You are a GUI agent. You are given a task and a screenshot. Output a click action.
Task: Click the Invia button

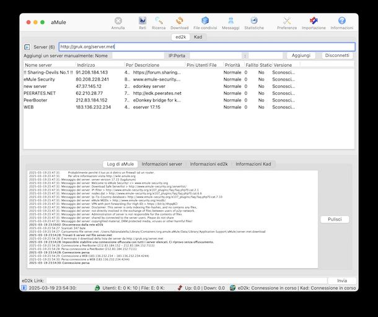(x=342, y=280)
